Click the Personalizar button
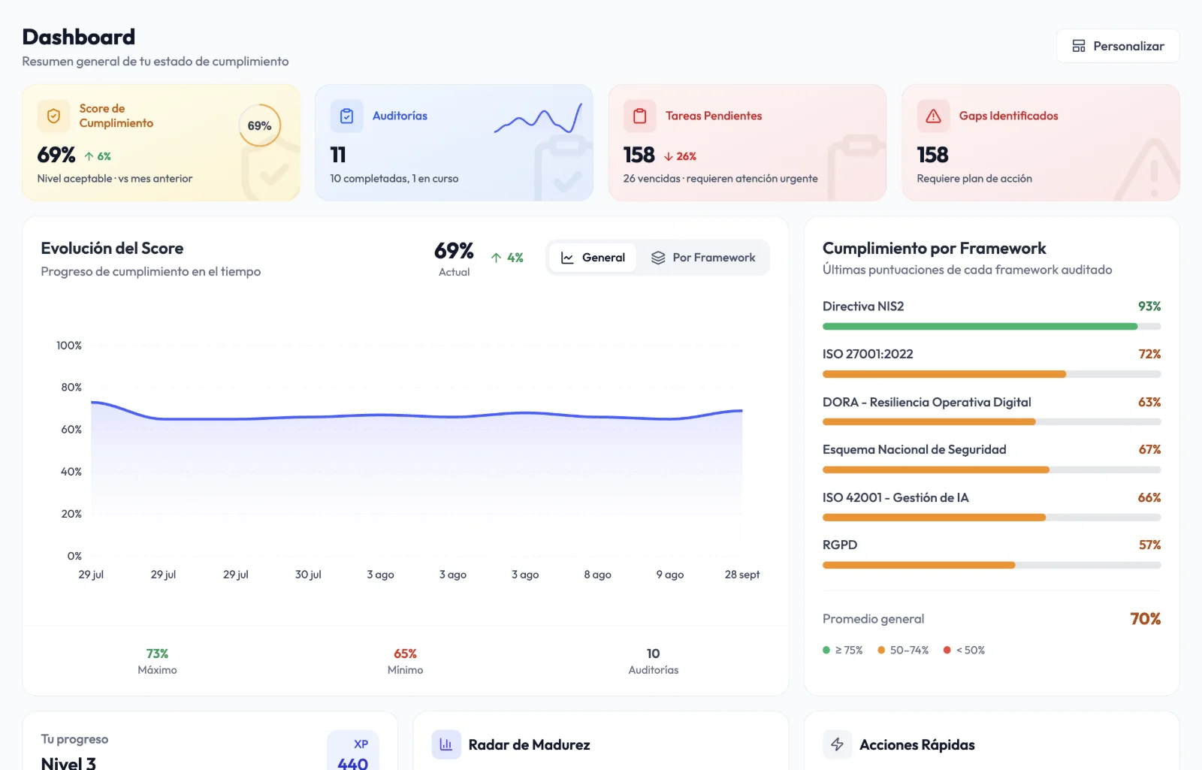1202x770 pixels. click(1118, 46)
